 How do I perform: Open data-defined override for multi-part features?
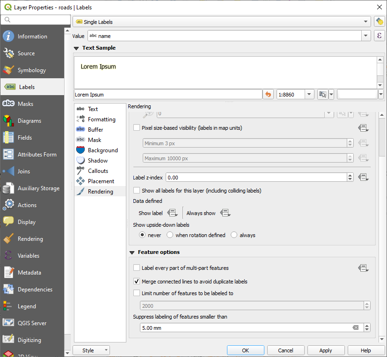363,268
